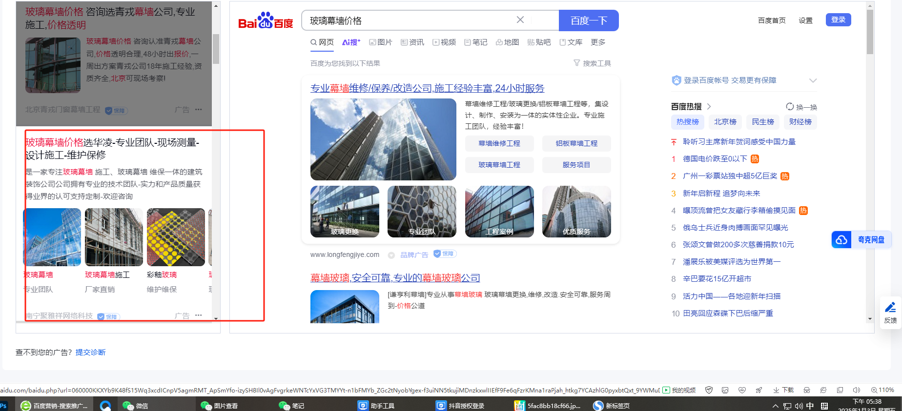Refresh hot searches with the 换一换 icon
The image size is (902, 411).
click(790, 106)
